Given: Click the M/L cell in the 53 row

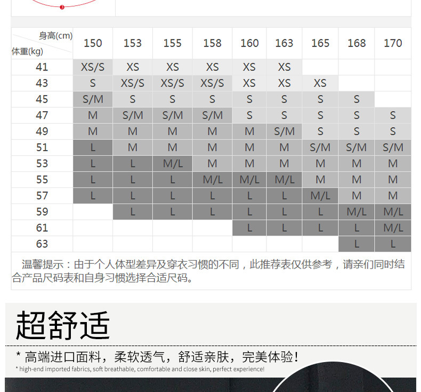Looking at the screenshot, I should click(173, 163).
